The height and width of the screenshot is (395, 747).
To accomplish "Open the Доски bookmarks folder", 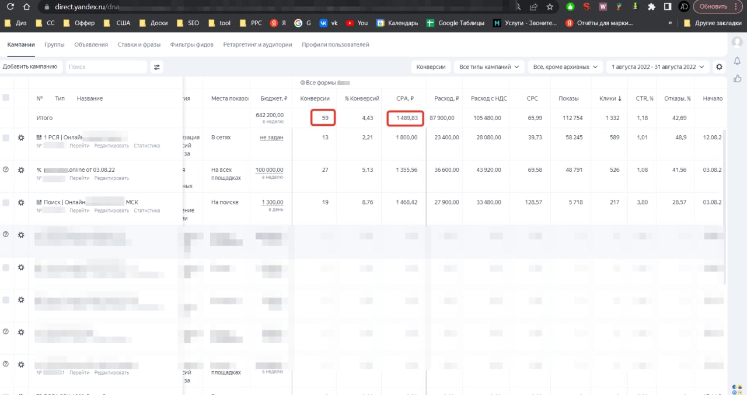I will 153,23.
